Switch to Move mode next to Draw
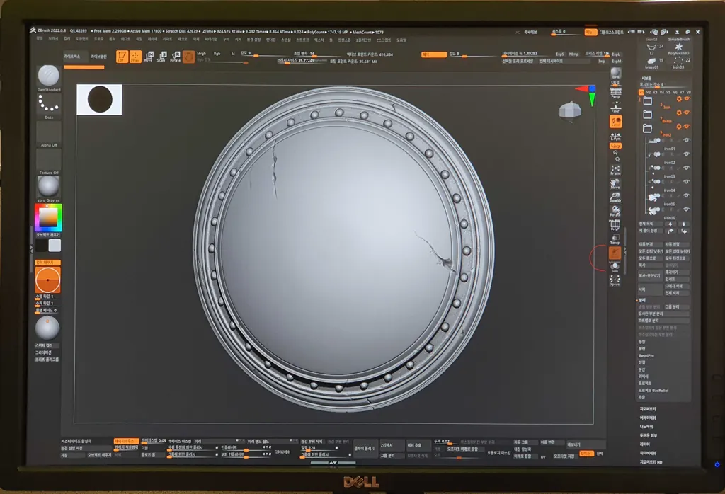The height and width of the screenshot is (494, 725). click(x=149, y=57)
